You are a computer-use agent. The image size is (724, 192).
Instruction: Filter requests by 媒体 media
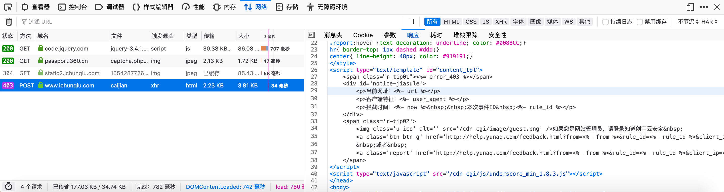point(552,22)
